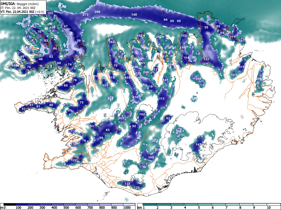Click the '60' visibility value
Viewport: 281px width, 210px height.
66,85
